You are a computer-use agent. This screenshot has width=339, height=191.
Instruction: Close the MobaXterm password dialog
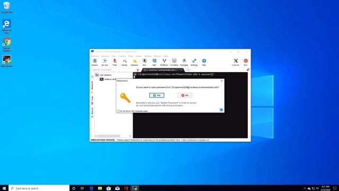221,81
